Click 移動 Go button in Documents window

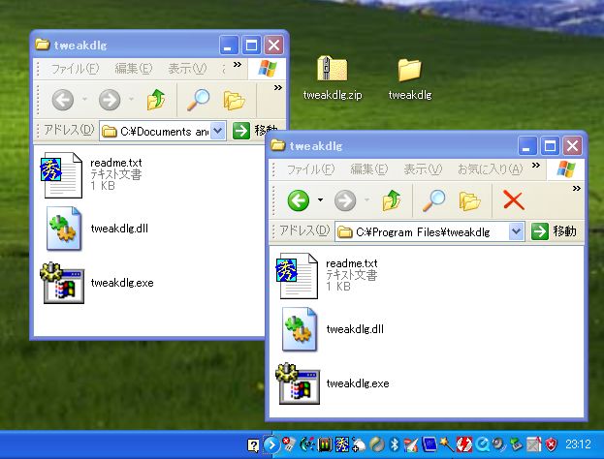coord(255,131)
